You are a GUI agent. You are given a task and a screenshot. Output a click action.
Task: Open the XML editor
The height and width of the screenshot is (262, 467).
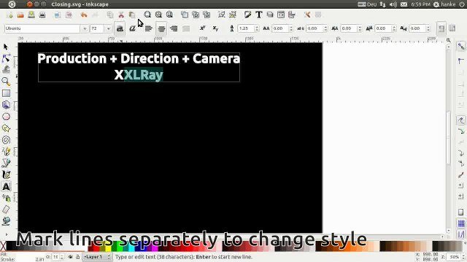click(x=281, y=15)
